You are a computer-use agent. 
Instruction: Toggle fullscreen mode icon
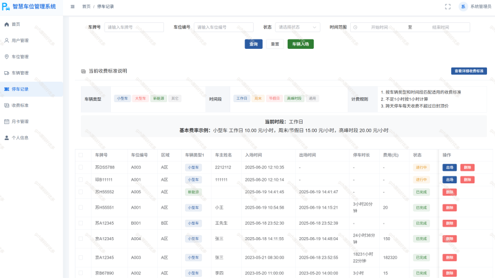pos(447,7)
